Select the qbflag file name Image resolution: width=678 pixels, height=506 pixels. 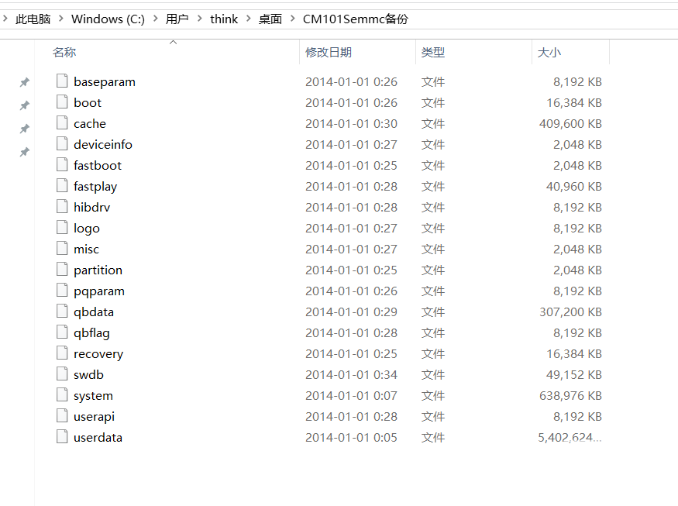coord(91,333)
